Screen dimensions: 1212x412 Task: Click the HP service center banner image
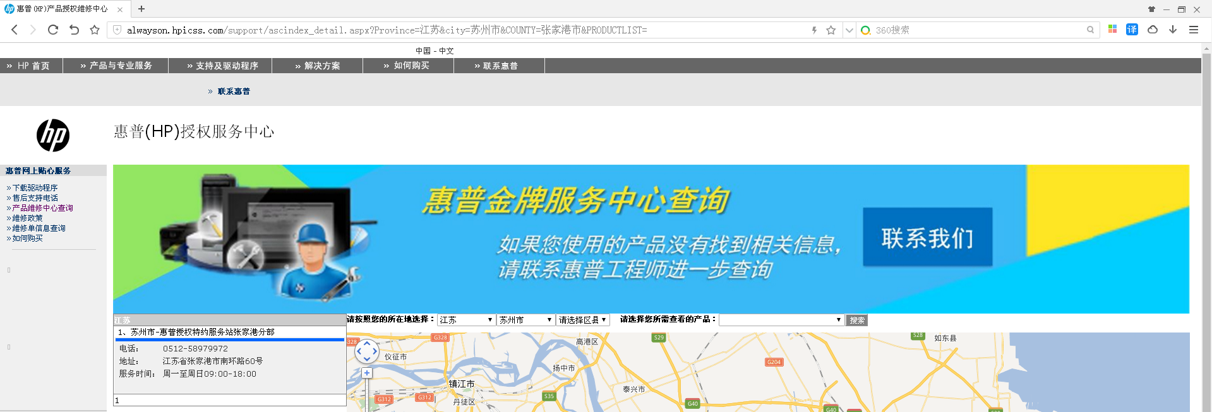pos(651,239)
